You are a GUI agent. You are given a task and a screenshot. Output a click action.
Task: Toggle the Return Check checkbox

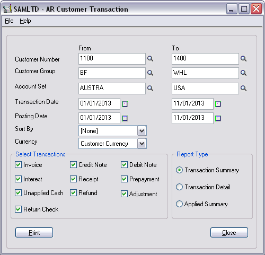(18, 209)
